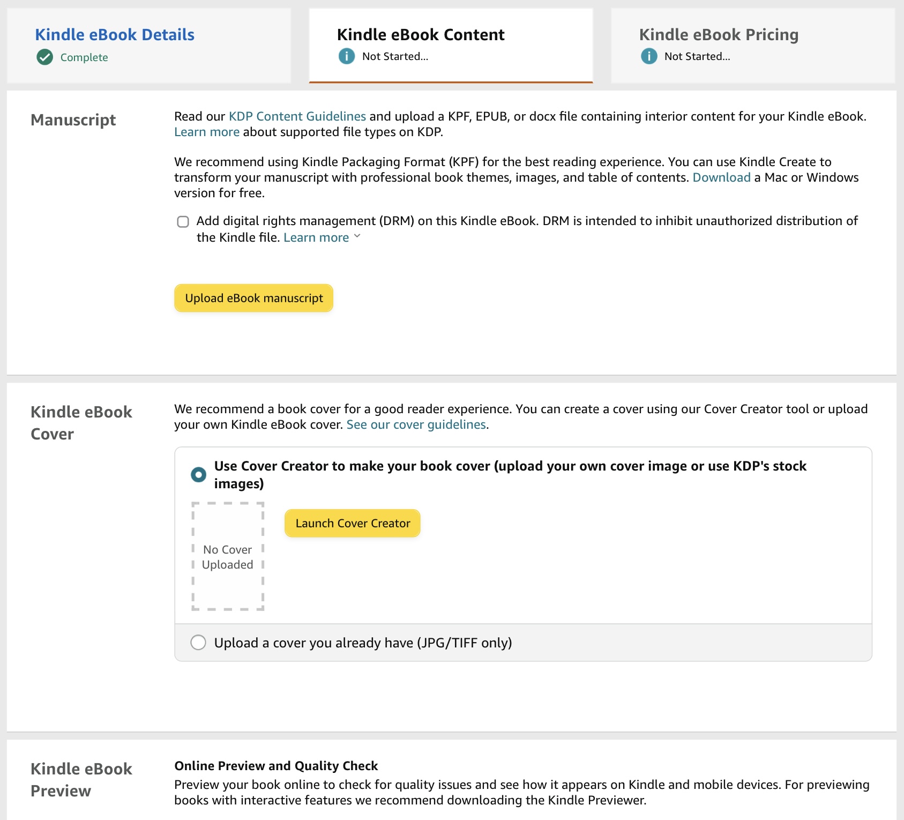Screen dimensions: 904x820
Task: Enable the DRM checkbox for this eBook
Action: pos(183,221)
